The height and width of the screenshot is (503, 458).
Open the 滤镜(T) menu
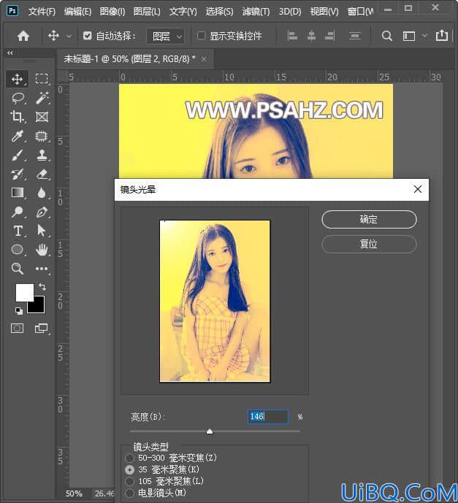click(x=256, y=12)
